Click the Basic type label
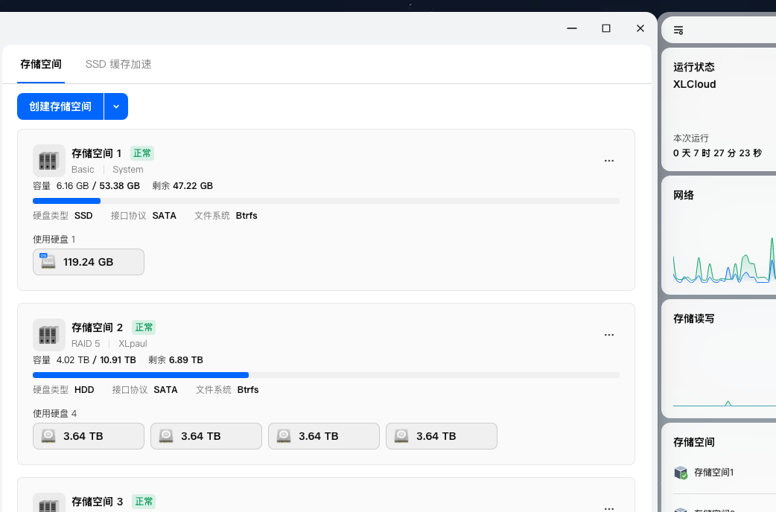 [83, 169]
